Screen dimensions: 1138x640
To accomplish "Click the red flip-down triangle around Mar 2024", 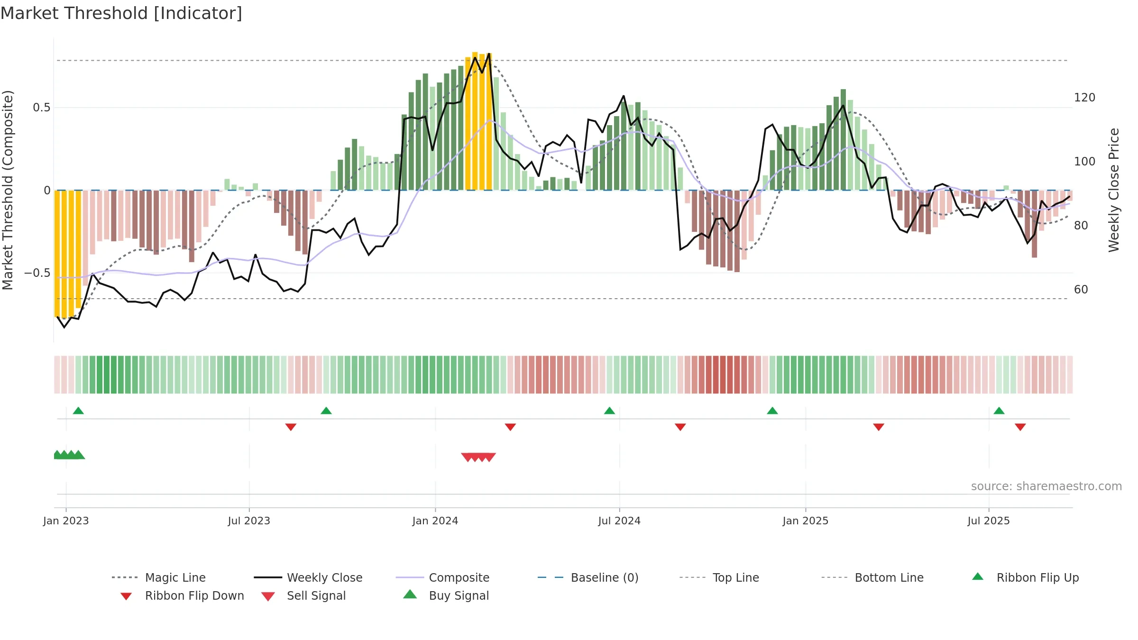I will [x=510, y=427].
